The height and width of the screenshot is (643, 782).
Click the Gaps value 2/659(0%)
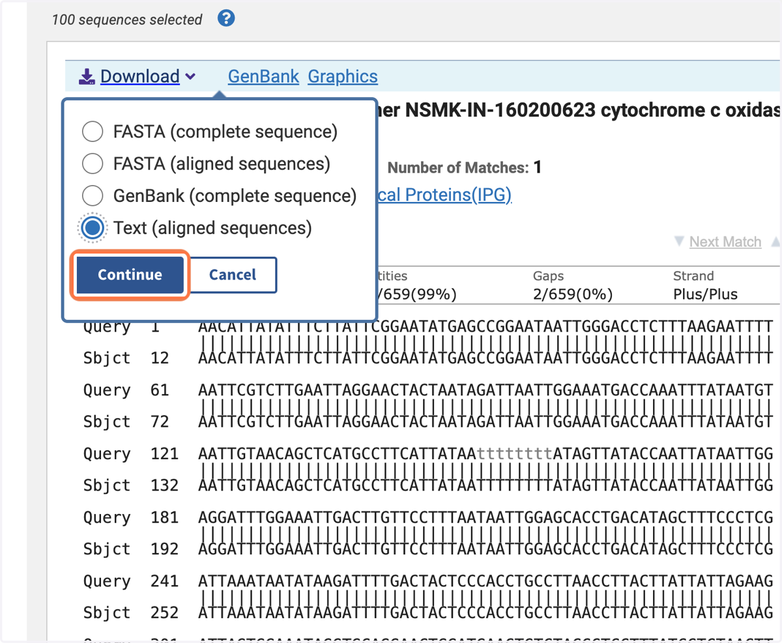[x=573, y=294]
